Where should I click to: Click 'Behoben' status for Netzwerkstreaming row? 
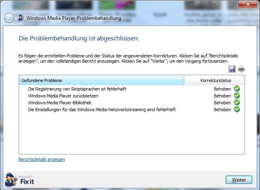[x=222, y=110]
